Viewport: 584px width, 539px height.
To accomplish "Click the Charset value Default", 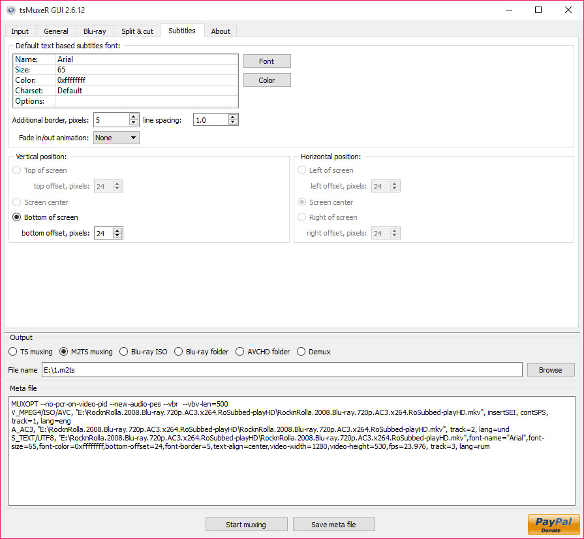I will [146, 91].
